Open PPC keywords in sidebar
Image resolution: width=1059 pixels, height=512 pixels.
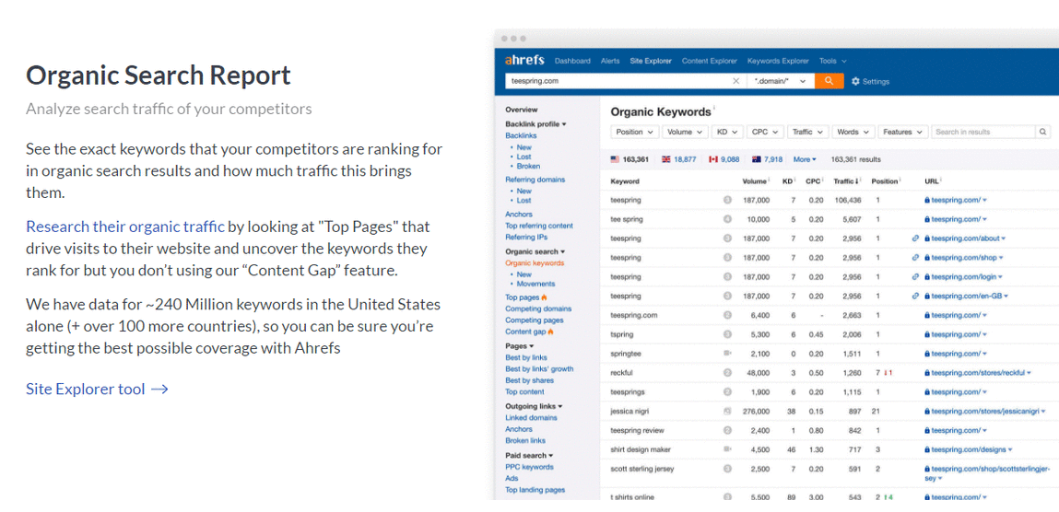click(x=529, y=467)
